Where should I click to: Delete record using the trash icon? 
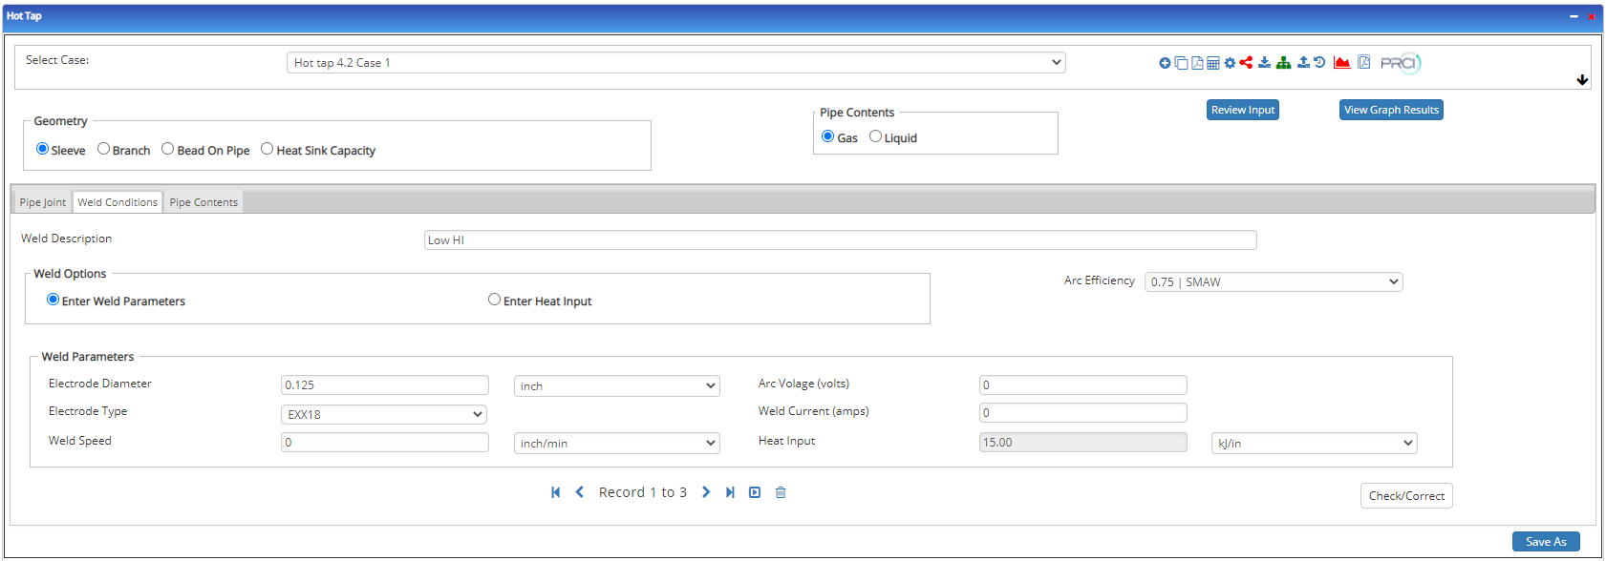[x=781, y=492]
